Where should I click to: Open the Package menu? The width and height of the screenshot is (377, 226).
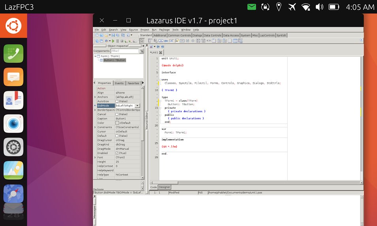click(x=164, y=30)
